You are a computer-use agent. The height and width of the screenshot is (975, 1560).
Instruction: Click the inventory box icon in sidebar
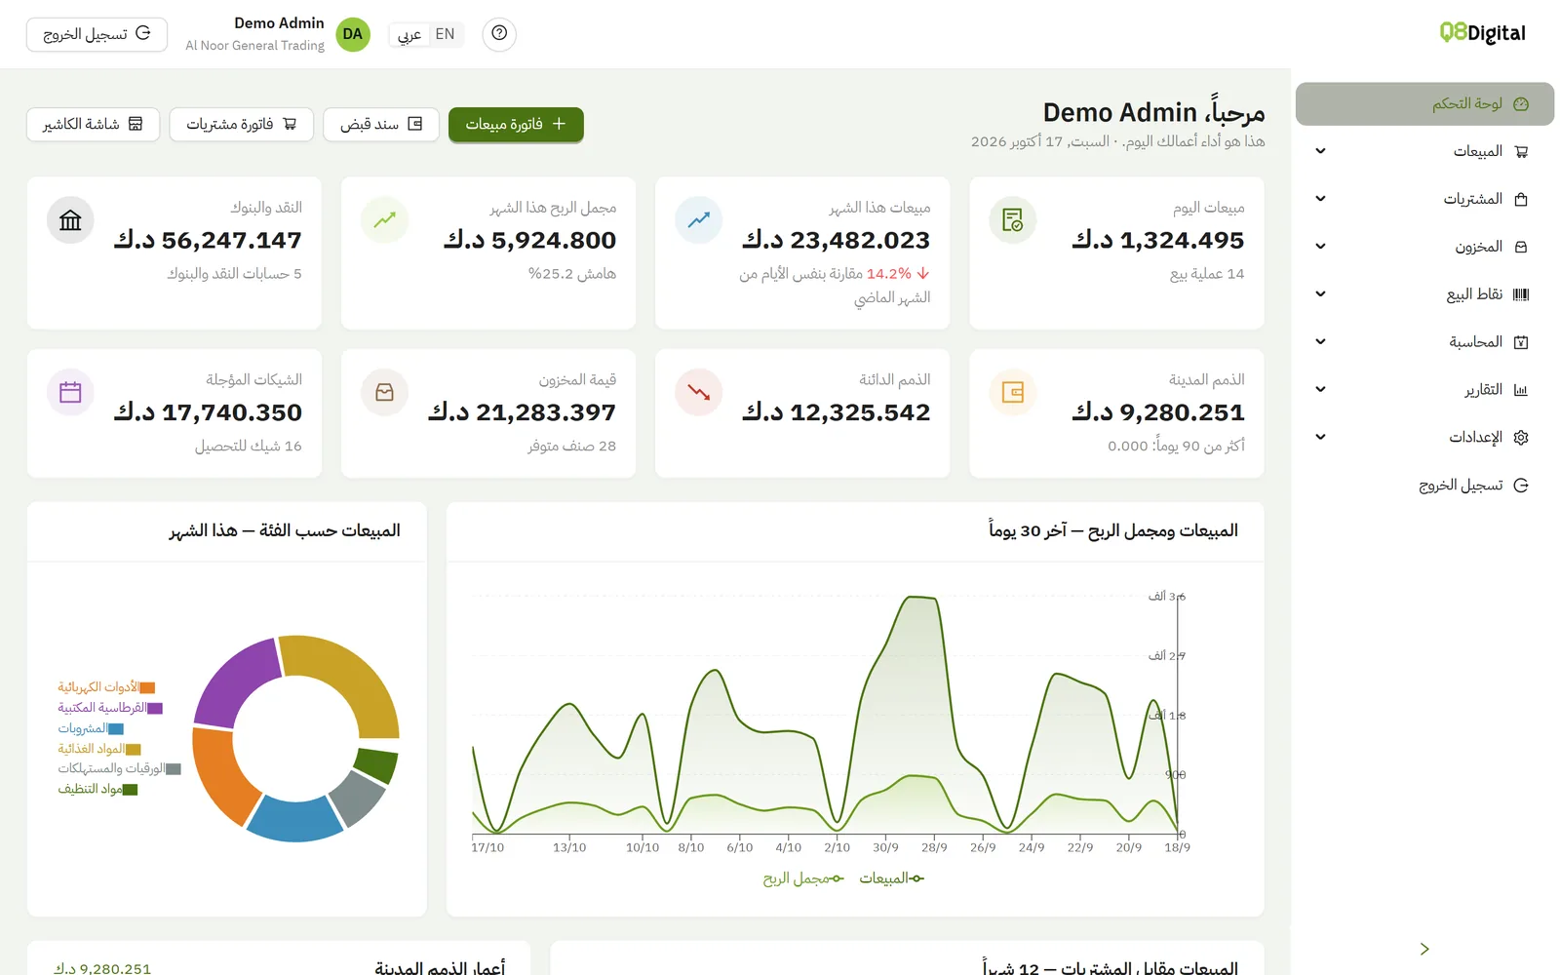coord(1521,248)
